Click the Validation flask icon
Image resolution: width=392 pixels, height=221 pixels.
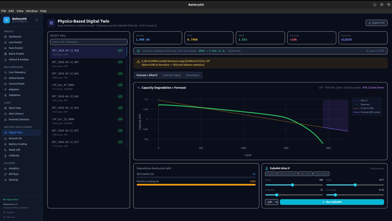click(6, 95)
